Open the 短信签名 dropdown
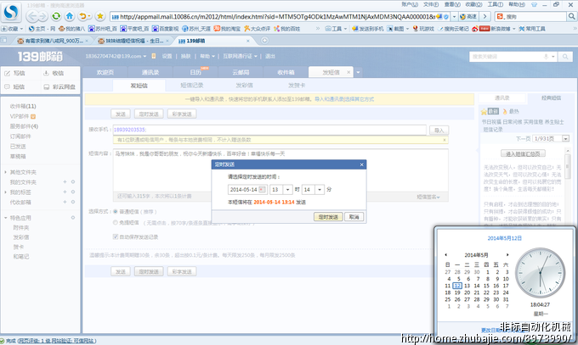The height and width of the screenshot is (345, 578). pyautogui.click(x=428, y=197)
